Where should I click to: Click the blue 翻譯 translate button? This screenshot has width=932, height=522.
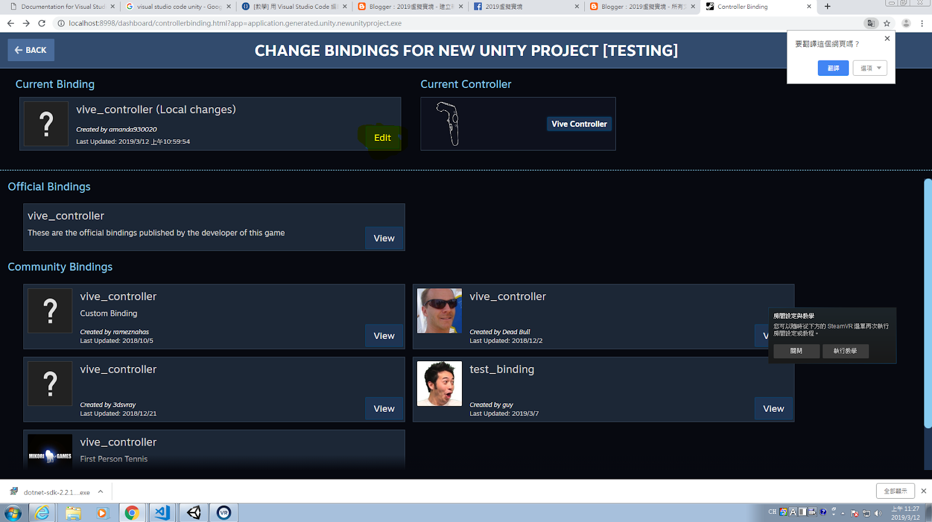[833, 68]
